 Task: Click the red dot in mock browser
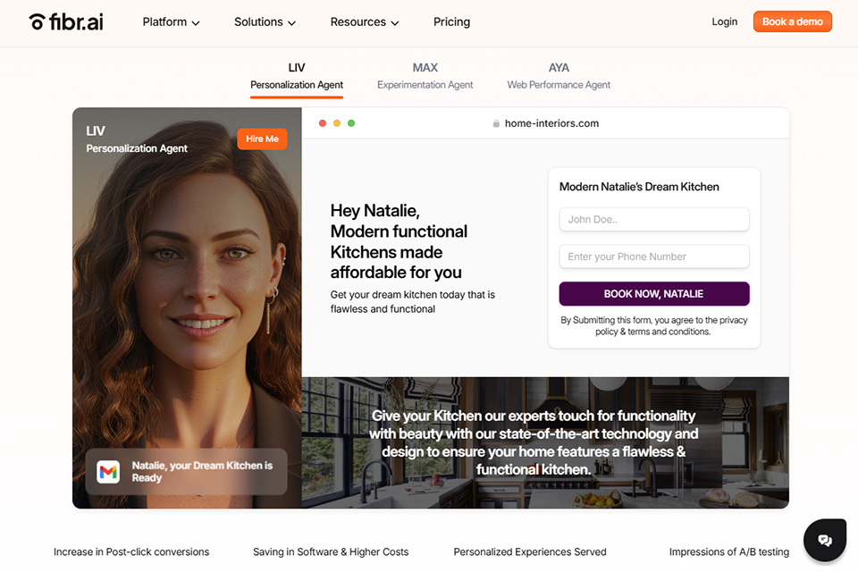pyautogui.click(x=323, y=123)
